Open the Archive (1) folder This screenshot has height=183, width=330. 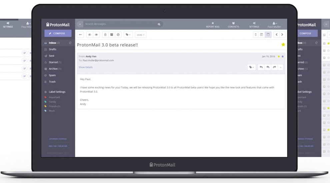click(x=55, y=69)
